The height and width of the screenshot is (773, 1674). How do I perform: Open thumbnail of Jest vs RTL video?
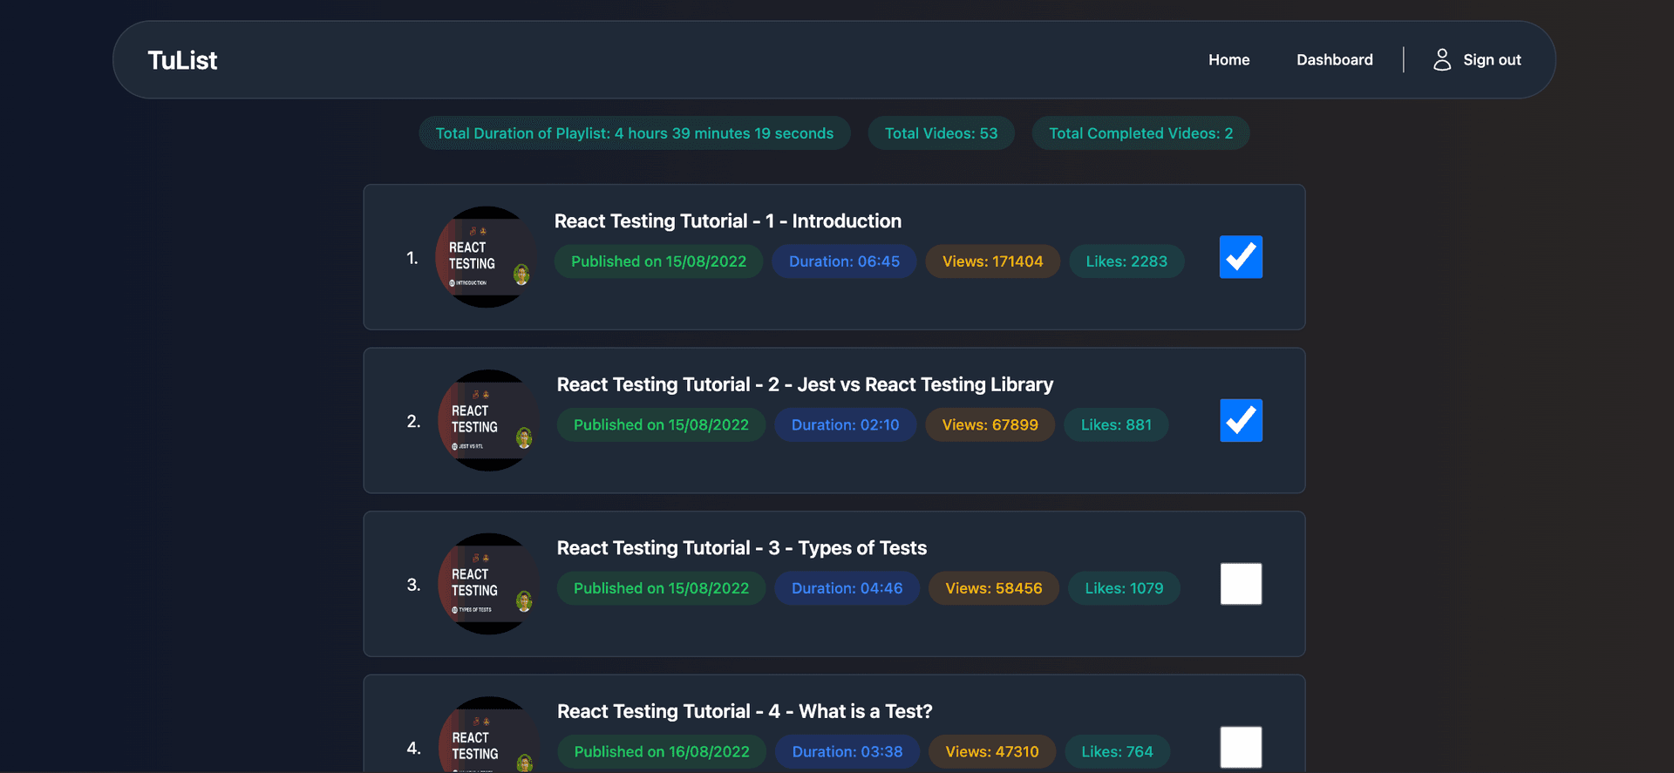(488, 421)
